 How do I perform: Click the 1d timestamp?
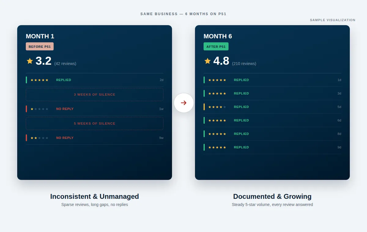pyautogui.click(x=339, y=80)
